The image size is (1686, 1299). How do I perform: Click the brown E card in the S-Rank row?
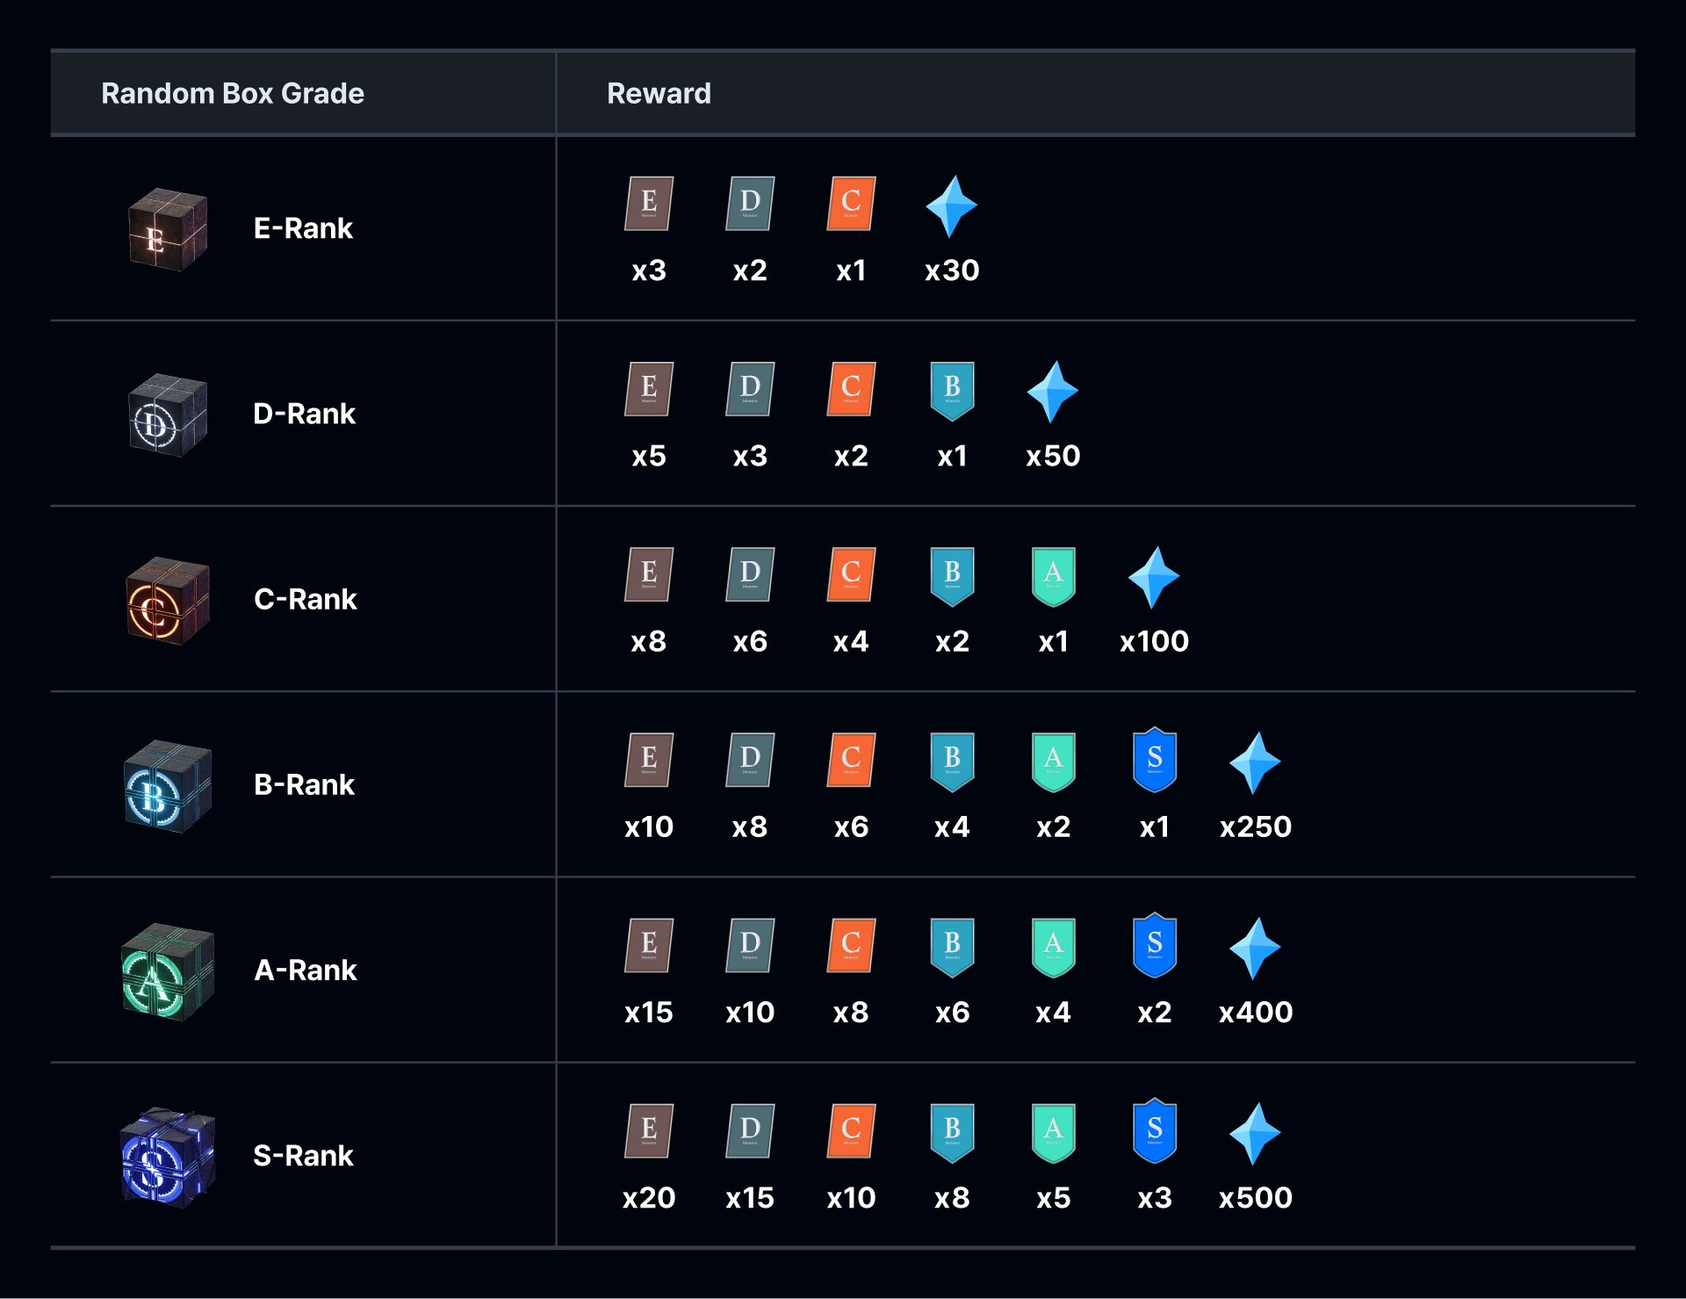tap(649, 1131)
